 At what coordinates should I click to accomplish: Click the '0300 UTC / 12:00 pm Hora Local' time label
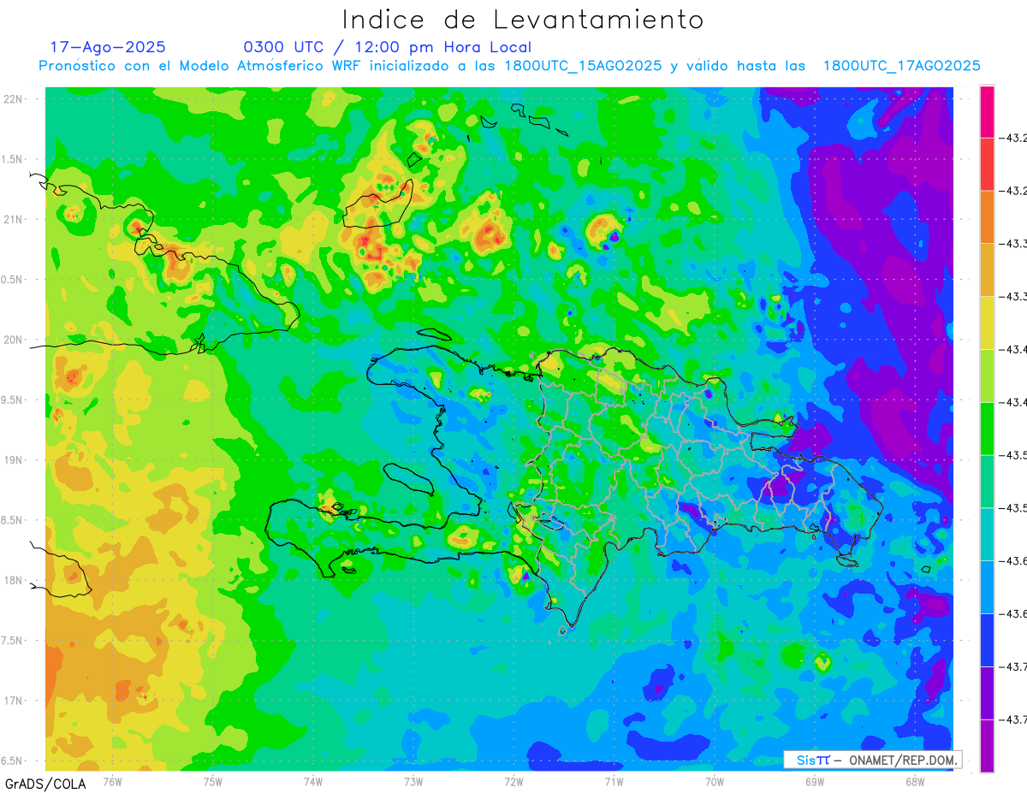click(388, 47)
